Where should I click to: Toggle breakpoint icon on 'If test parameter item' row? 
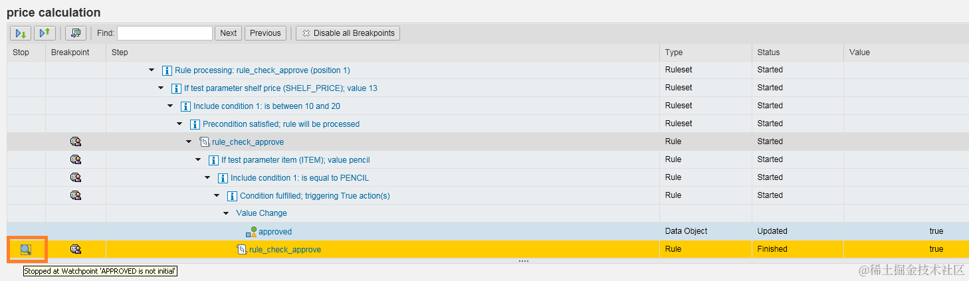(76, 159)
